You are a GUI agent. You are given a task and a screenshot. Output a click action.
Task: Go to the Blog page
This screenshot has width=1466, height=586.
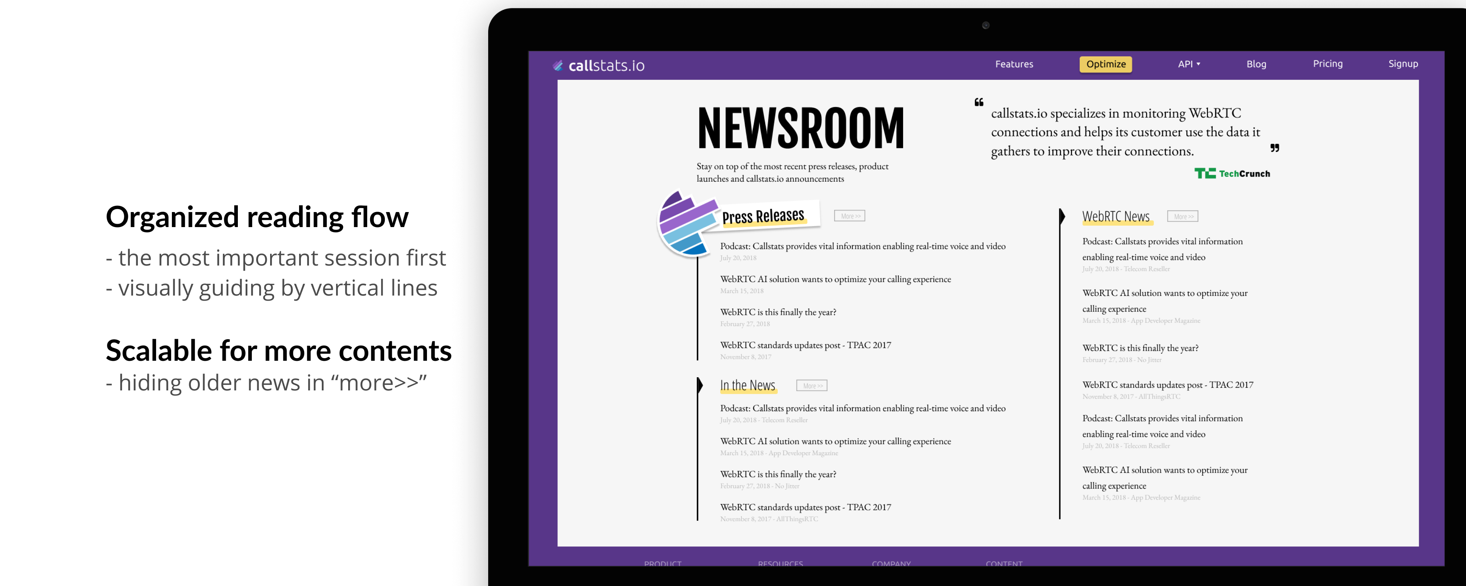pos(1256,64)
